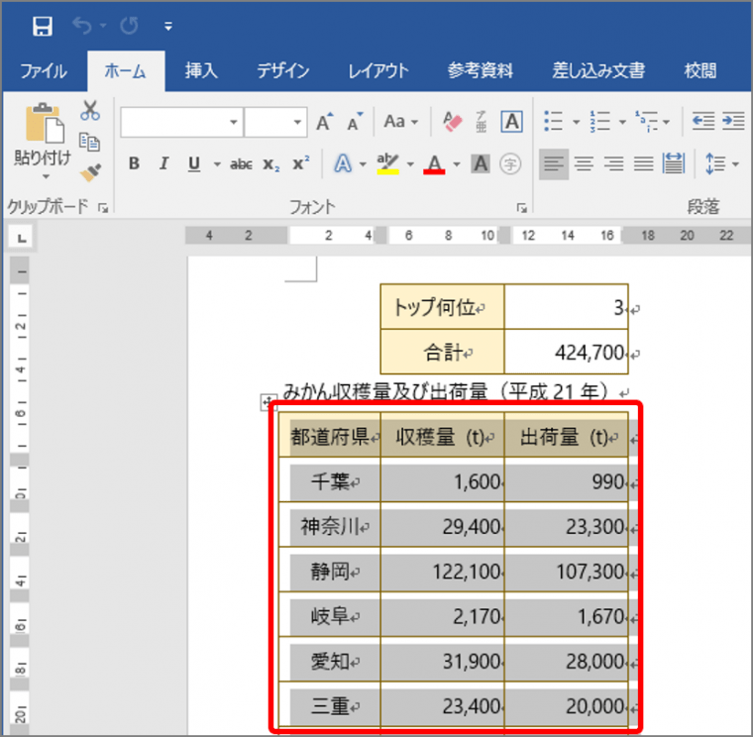Redo the last action
753x737 pixels.
129,26
